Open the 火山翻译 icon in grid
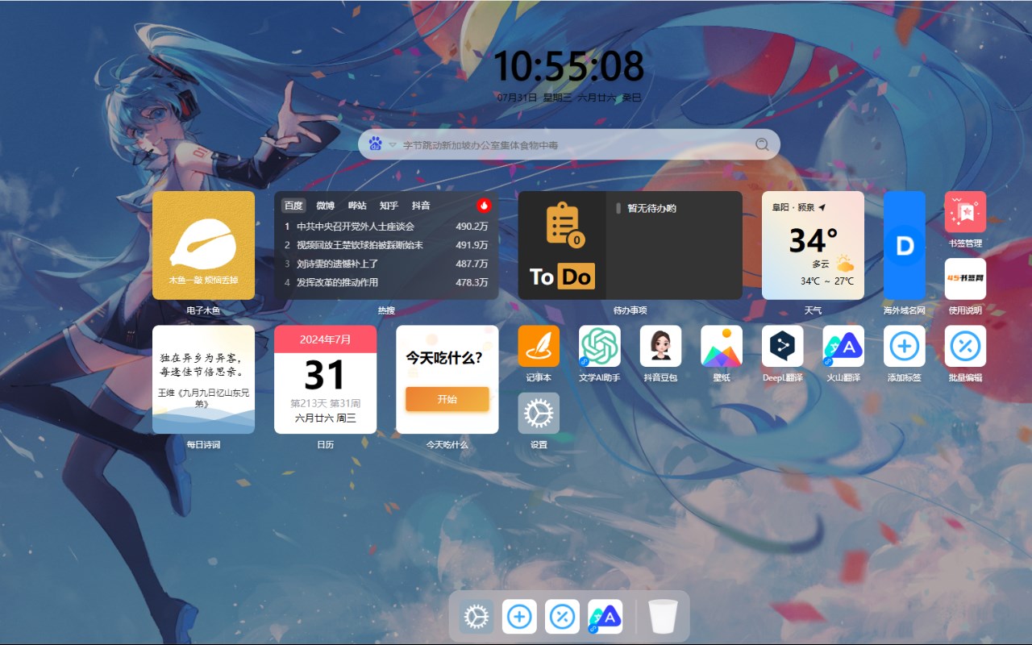The height and width of the screenshot is (645, 1032). point(843,346)
